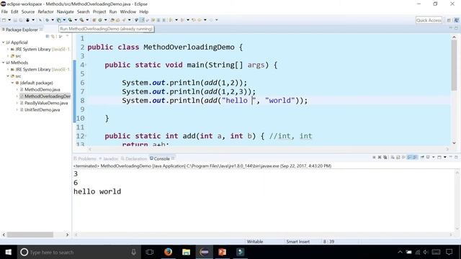Click line 8 hello string in editor
This screenshot has height=259, width=461.
point(238,101)
